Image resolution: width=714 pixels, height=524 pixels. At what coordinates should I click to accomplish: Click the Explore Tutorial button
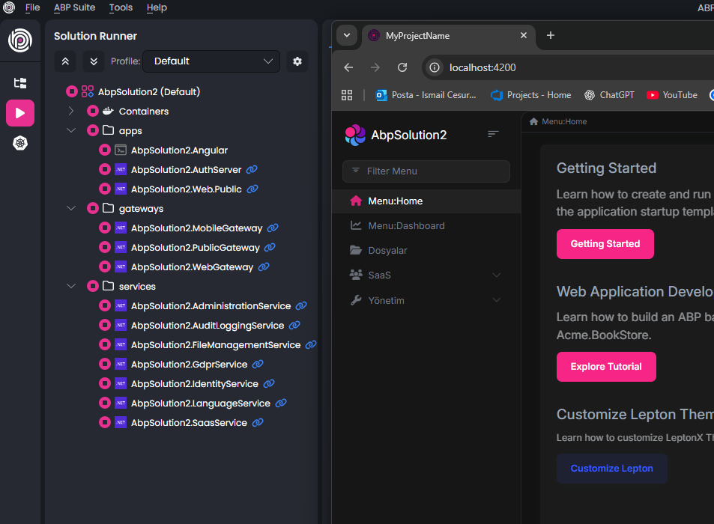(x=605, y=367)
